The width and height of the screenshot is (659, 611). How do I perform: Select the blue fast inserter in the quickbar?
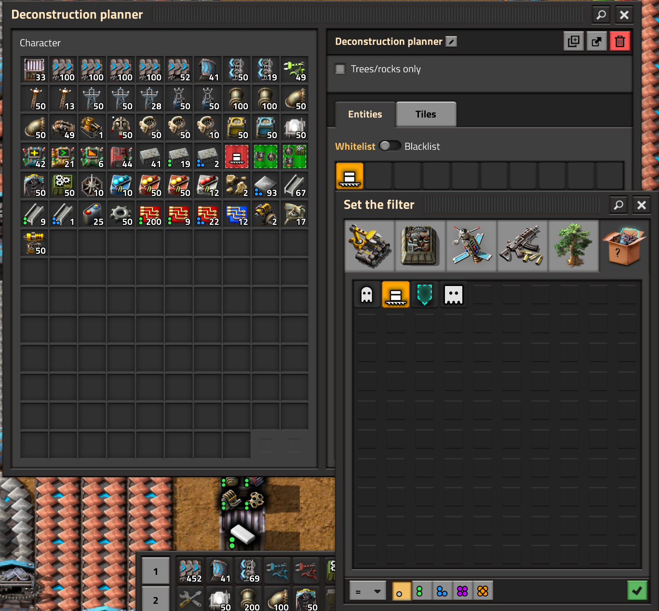(277, 571)
